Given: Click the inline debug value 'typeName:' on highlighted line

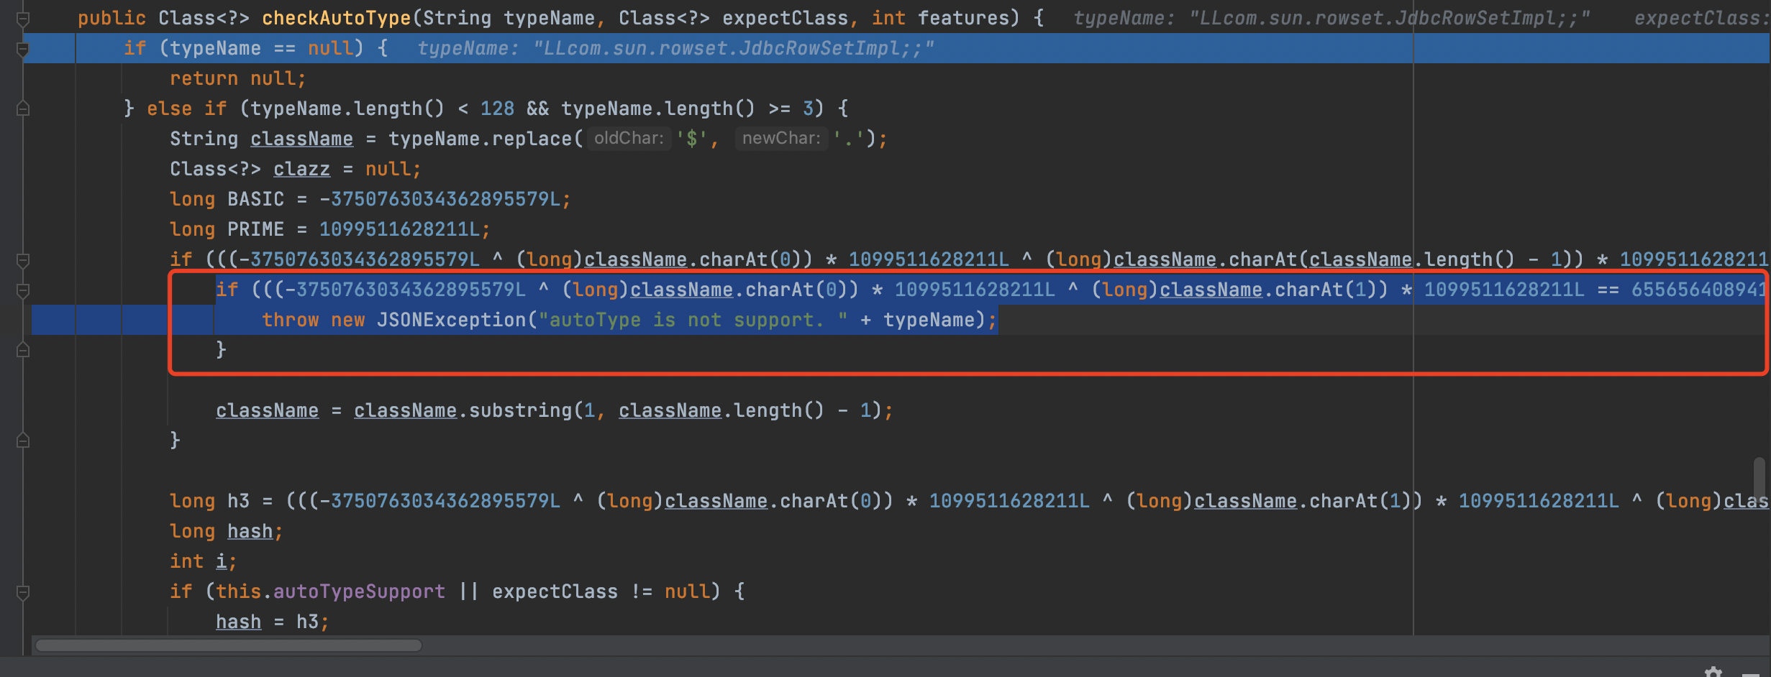Looking at the screenshot, I should (468, 48).
